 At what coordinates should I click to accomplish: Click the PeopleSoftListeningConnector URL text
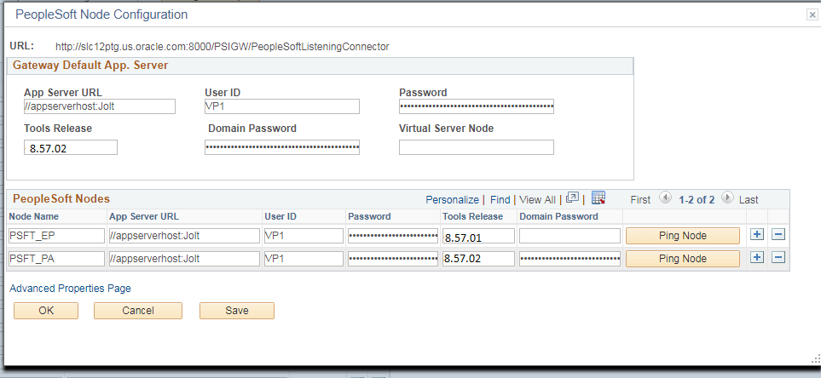[223, 47]
